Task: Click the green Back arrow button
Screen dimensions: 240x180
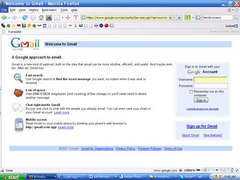Action: (x=4, y=18)
